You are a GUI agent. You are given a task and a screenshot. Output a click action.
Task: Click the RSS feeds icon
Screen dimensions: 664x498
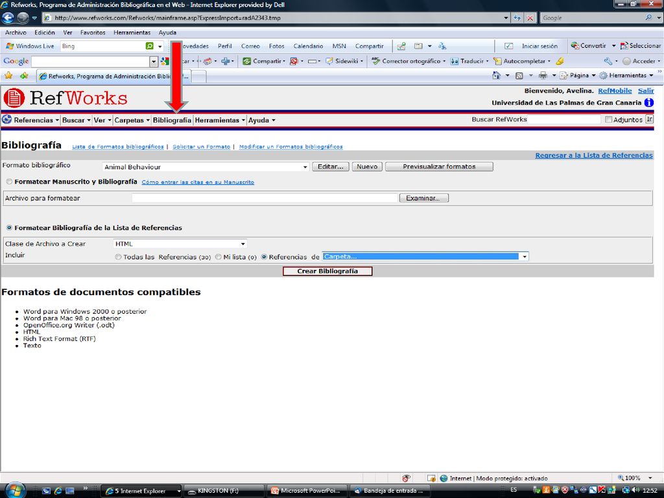519,75
